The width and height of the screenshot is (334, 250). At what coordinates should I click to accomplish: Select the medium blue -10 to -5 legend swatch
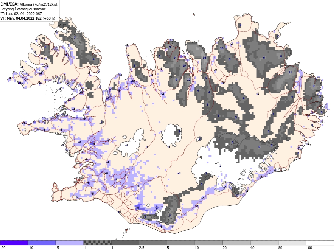point(42,243)
